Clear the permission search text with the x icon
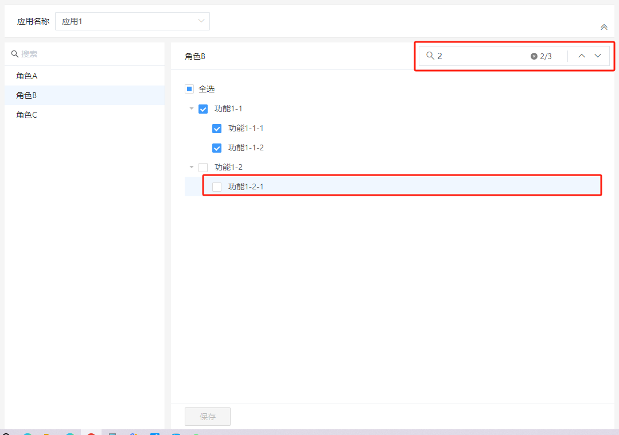619x435 pixels. tap(534, 56)
